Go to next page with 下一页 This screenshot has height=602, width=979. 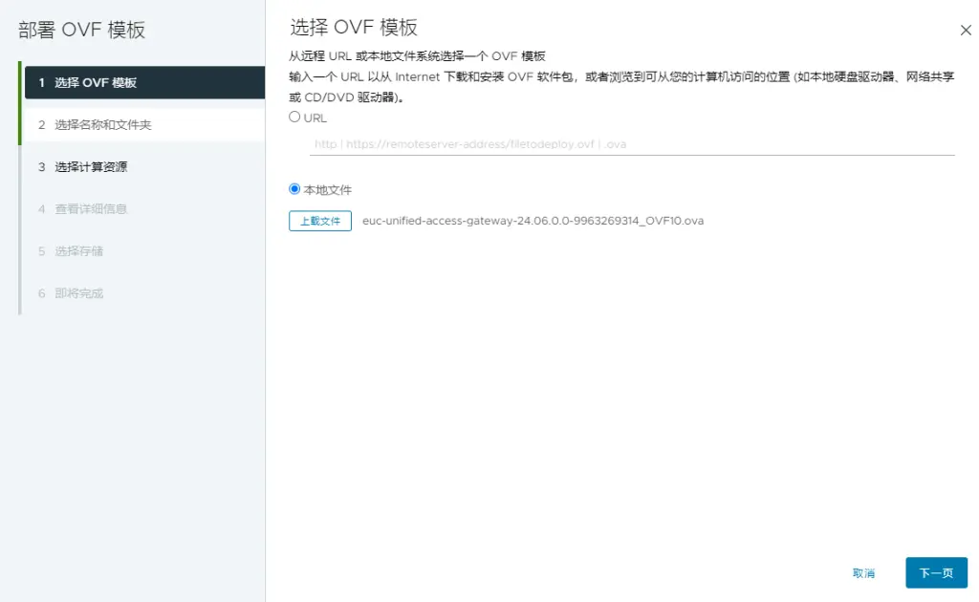(x=936, y=572)
